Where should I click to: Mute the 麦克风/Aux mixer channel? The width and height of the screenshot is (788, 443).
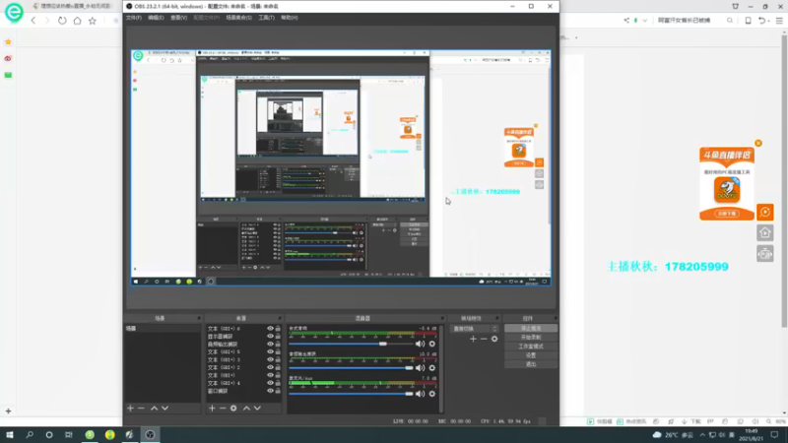pos(421,394)
